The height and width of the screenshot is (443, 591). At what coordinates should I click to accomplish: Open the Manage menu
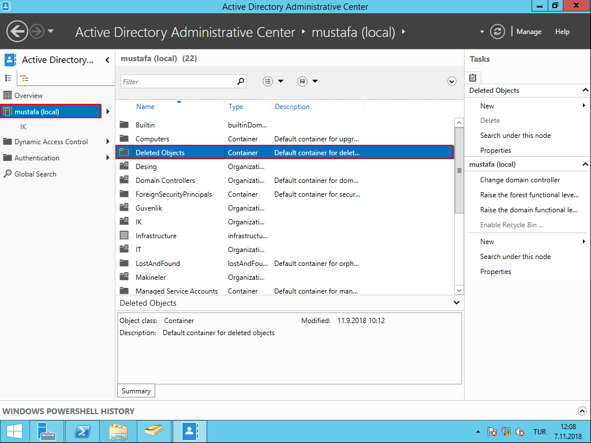click(x=529, y=32)
